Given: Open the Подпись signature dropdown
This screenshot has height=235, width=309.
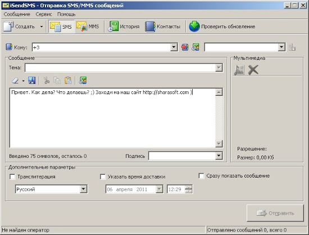Looking at the screenshot, I should tap(219, 156).
